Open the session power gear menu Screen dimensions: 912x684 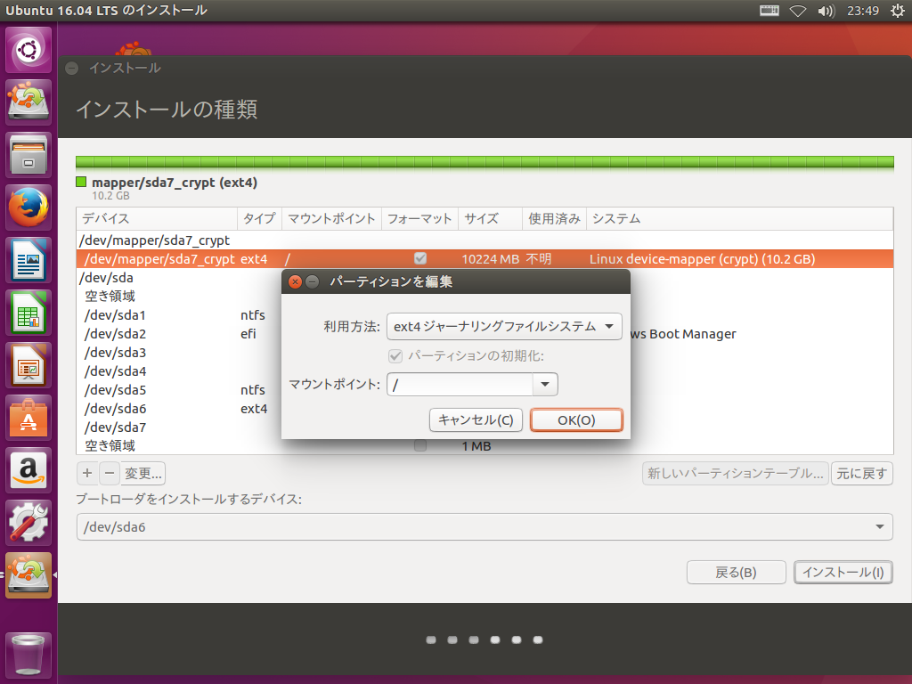(x=898, y=11)
